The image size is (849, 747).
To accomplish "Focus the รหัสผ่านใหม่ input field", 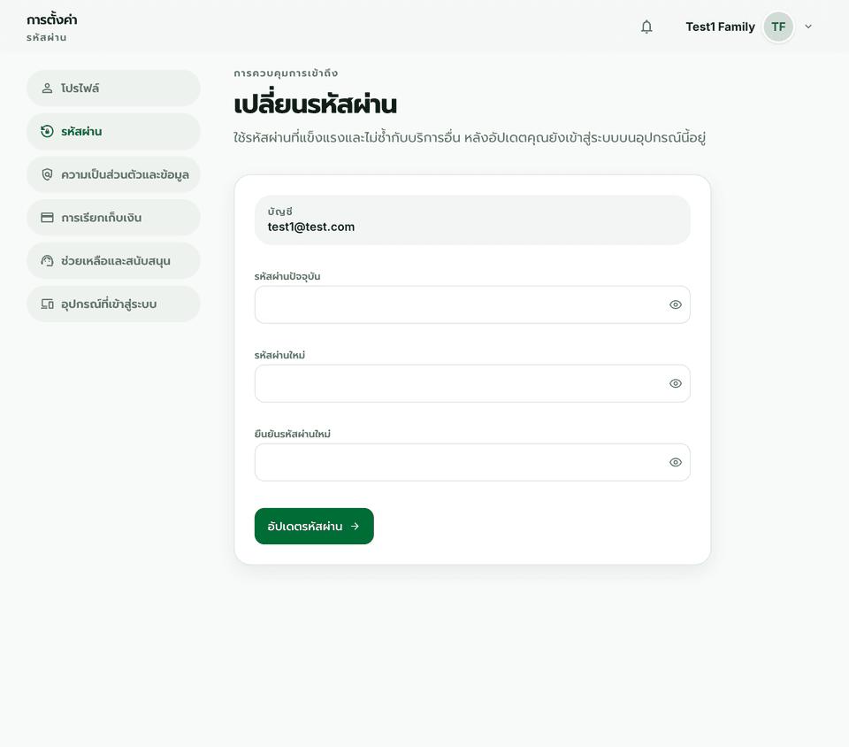I will pyautogui.click(x=472, y=383).
